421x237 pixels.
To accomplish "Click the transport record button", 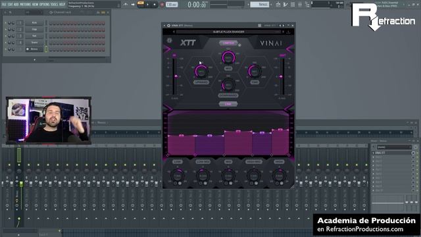I will (162, 5).
